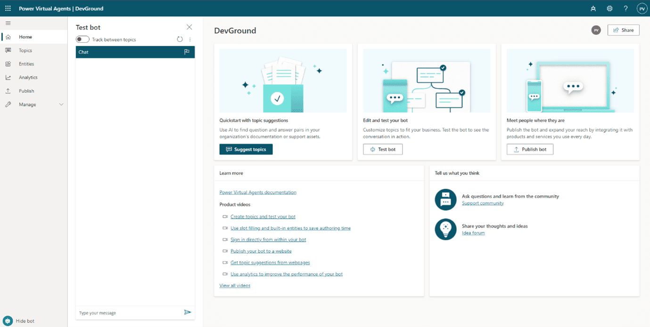Viewport: 650px width, 327px height.
Task: Click the Meet people where they are illustration
Action: tap(570, 80)
